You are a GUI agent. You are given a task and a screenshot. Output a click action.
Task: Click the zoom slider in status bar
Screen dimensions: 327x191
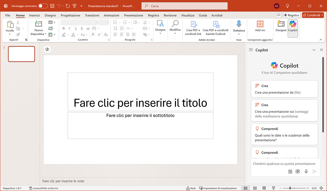290,188
